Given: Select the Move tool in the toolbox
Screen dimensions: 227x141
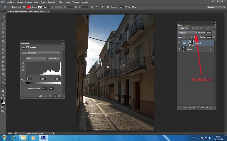Looking at the screenshot, I should [3, 16].
